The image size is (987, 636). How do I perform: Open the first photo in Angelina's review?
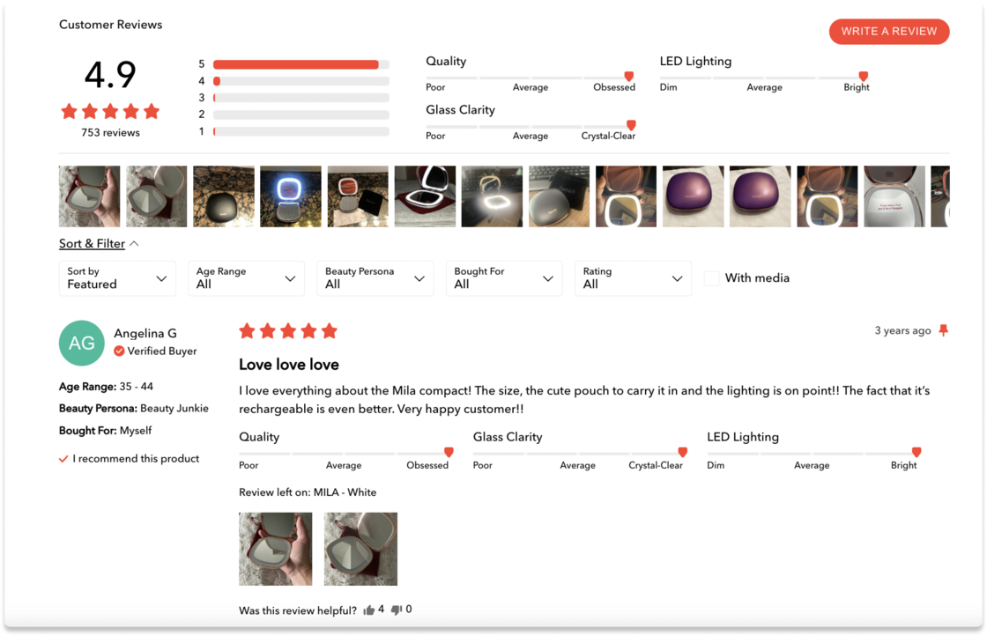coord(276,549)
